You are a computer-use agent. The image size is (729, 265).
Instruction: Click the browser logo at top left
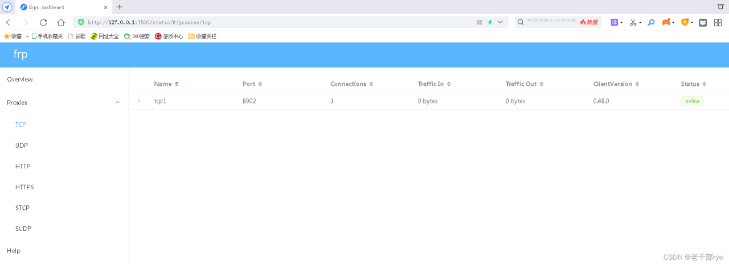(x=7, y=7)
